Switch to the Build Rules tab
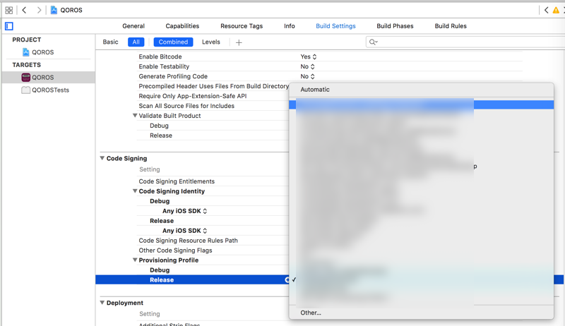 [451, 26]
